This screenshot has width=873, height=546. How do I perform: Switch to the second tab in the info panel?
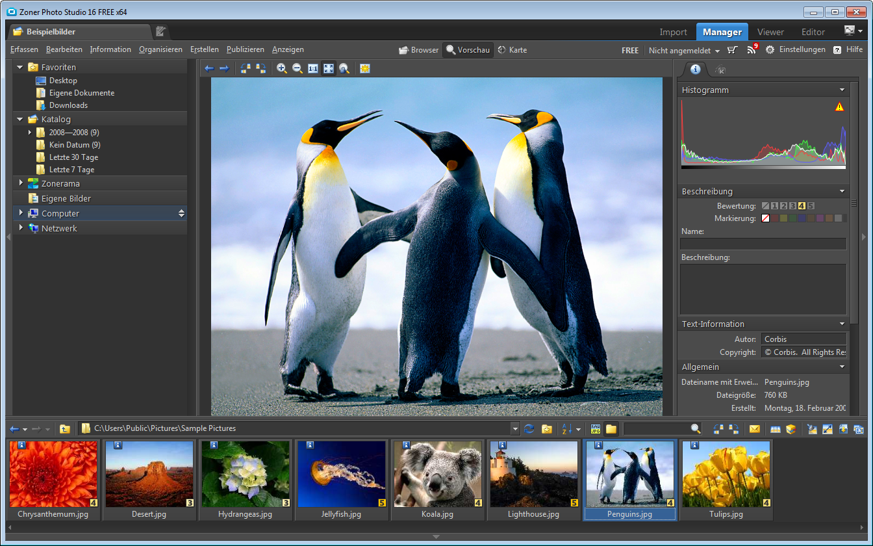tap(720, 70)
